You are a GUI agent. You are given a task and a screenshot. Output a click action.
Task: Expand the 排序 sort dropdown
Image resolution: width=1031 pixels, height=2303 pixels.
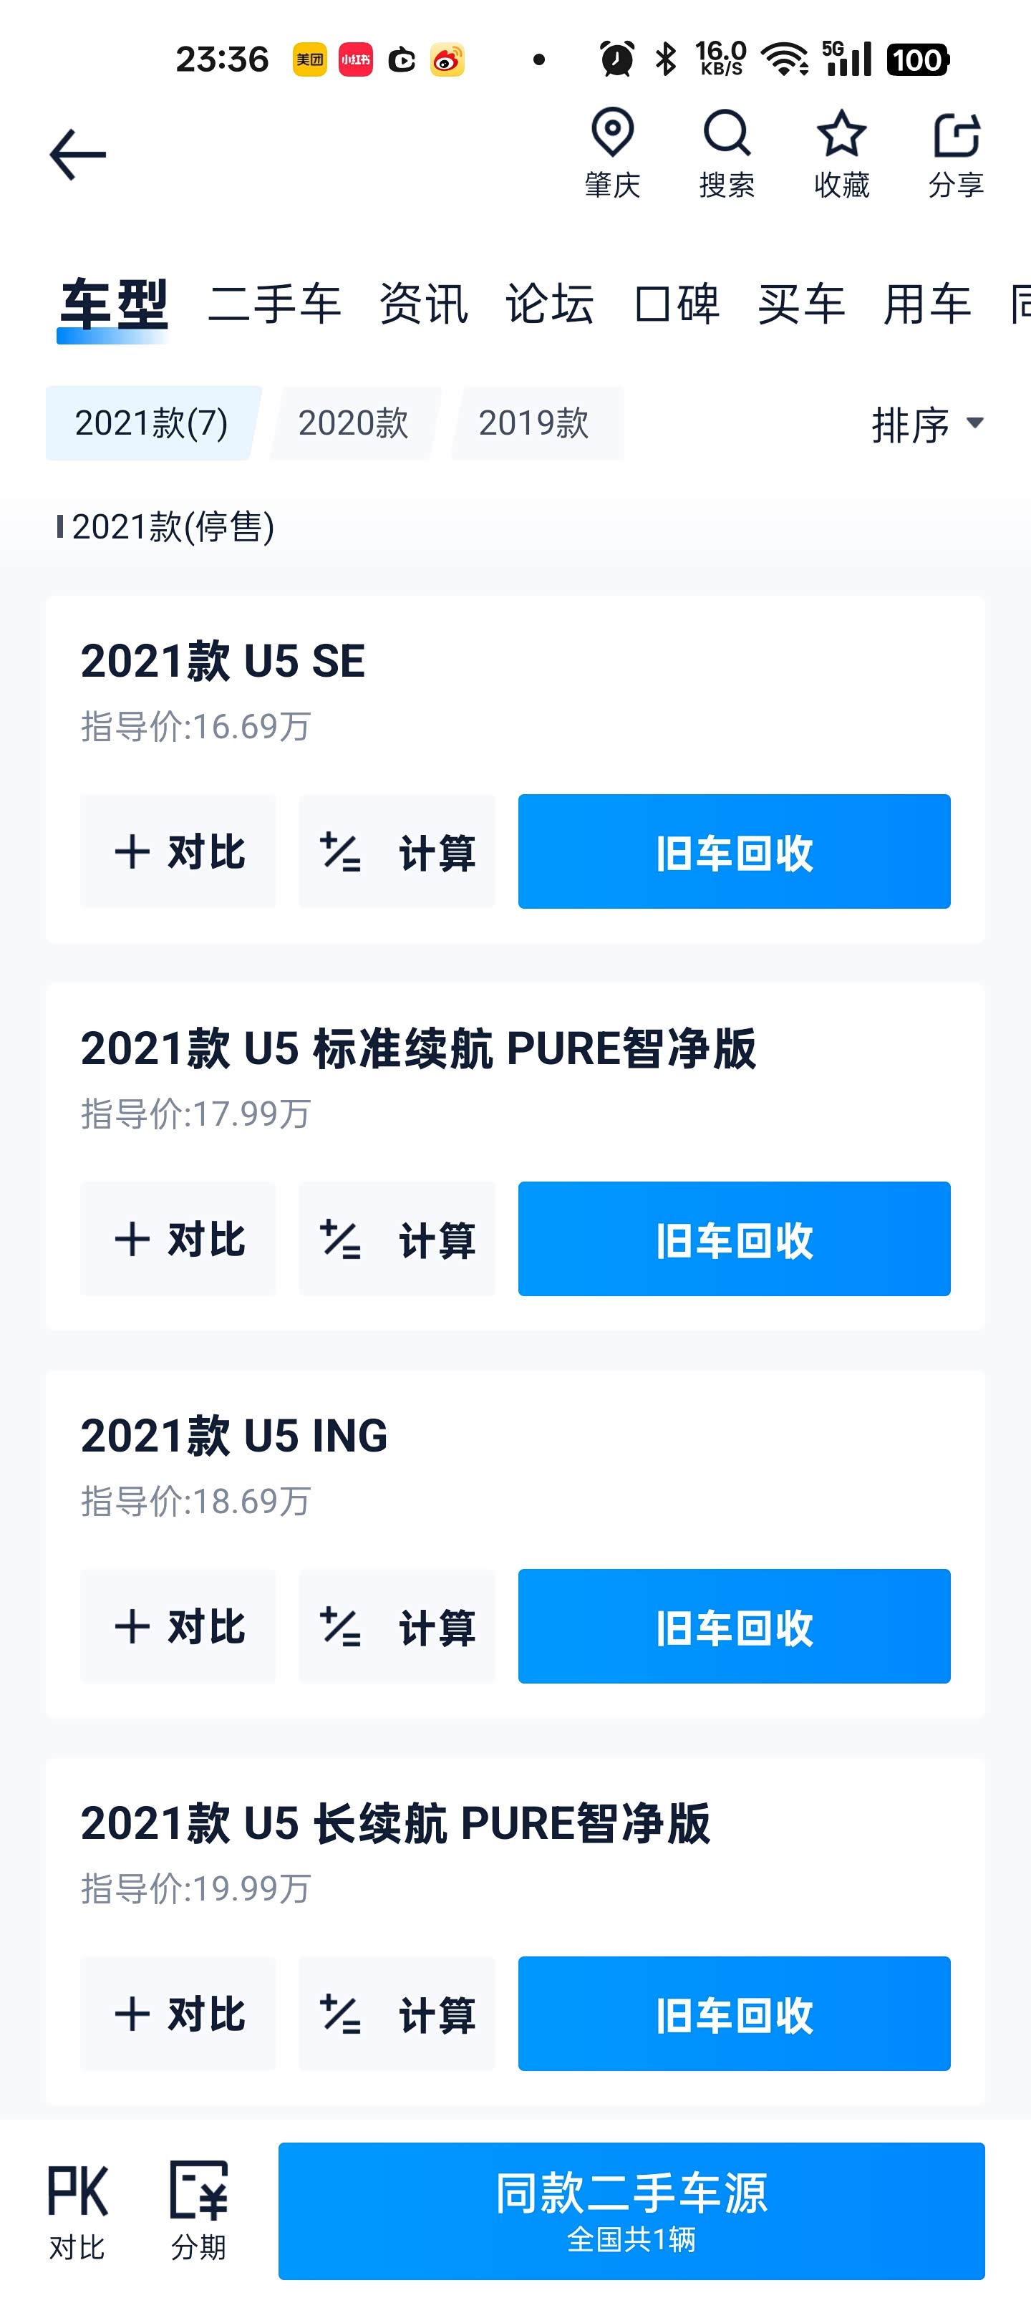[x=927, y=424]
